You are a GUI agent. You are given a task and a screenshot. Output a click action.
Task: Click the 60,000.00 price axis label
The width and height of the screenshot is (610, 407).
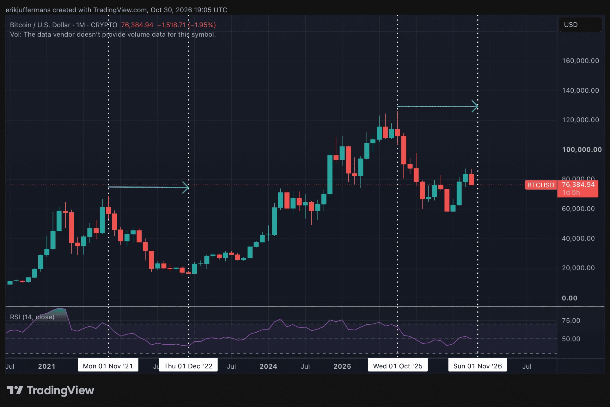point(578,209)
